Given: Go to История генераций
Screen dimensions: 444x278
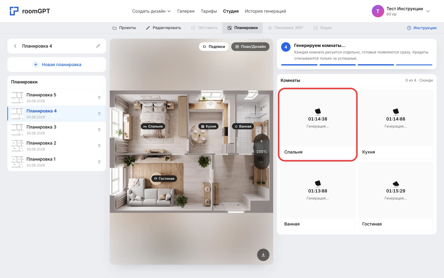Looking at the screenshot, I should (x=265, y=11).
